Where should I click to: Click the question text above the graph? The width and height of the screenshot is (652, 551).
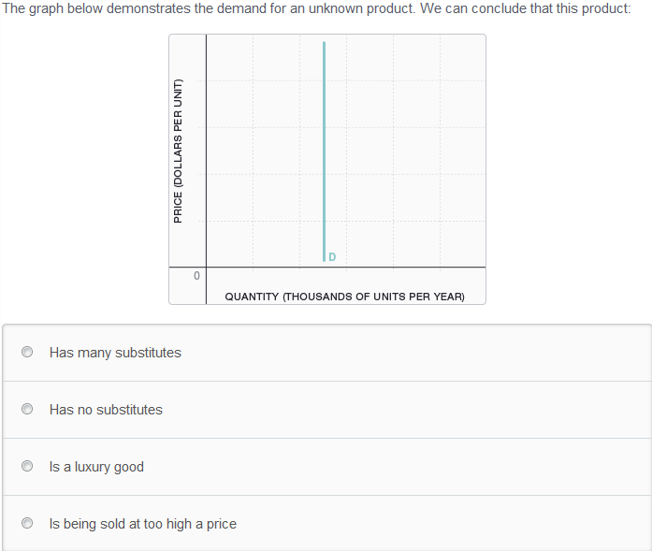click(316, 8)
